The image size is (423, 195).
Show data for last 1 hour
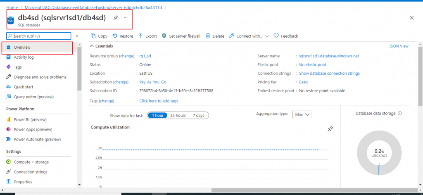[157, 115]
